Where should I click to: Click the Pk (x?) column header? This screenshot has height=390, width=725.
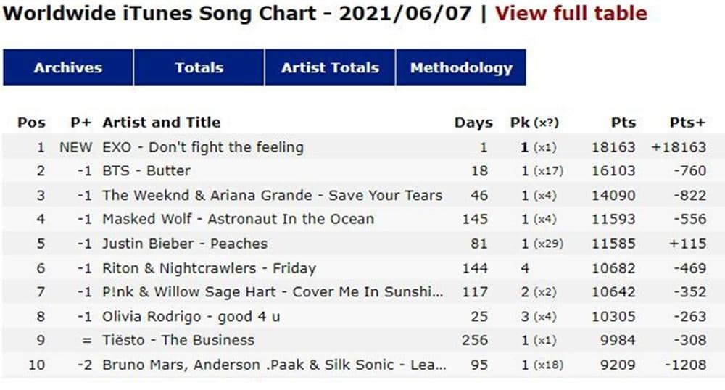pyautogui.click(x=534, y=123)
